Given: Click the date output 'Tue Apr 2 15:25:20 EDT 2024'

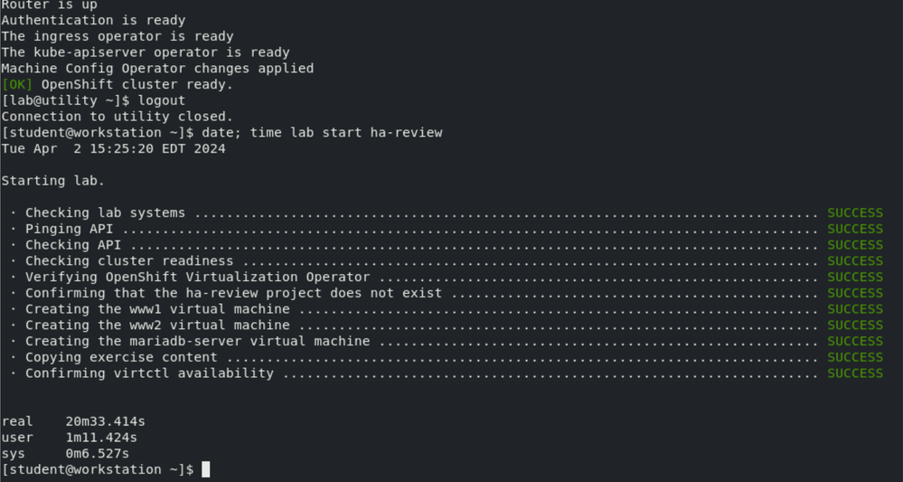Looking at the screenshot, I should [113, 148].
